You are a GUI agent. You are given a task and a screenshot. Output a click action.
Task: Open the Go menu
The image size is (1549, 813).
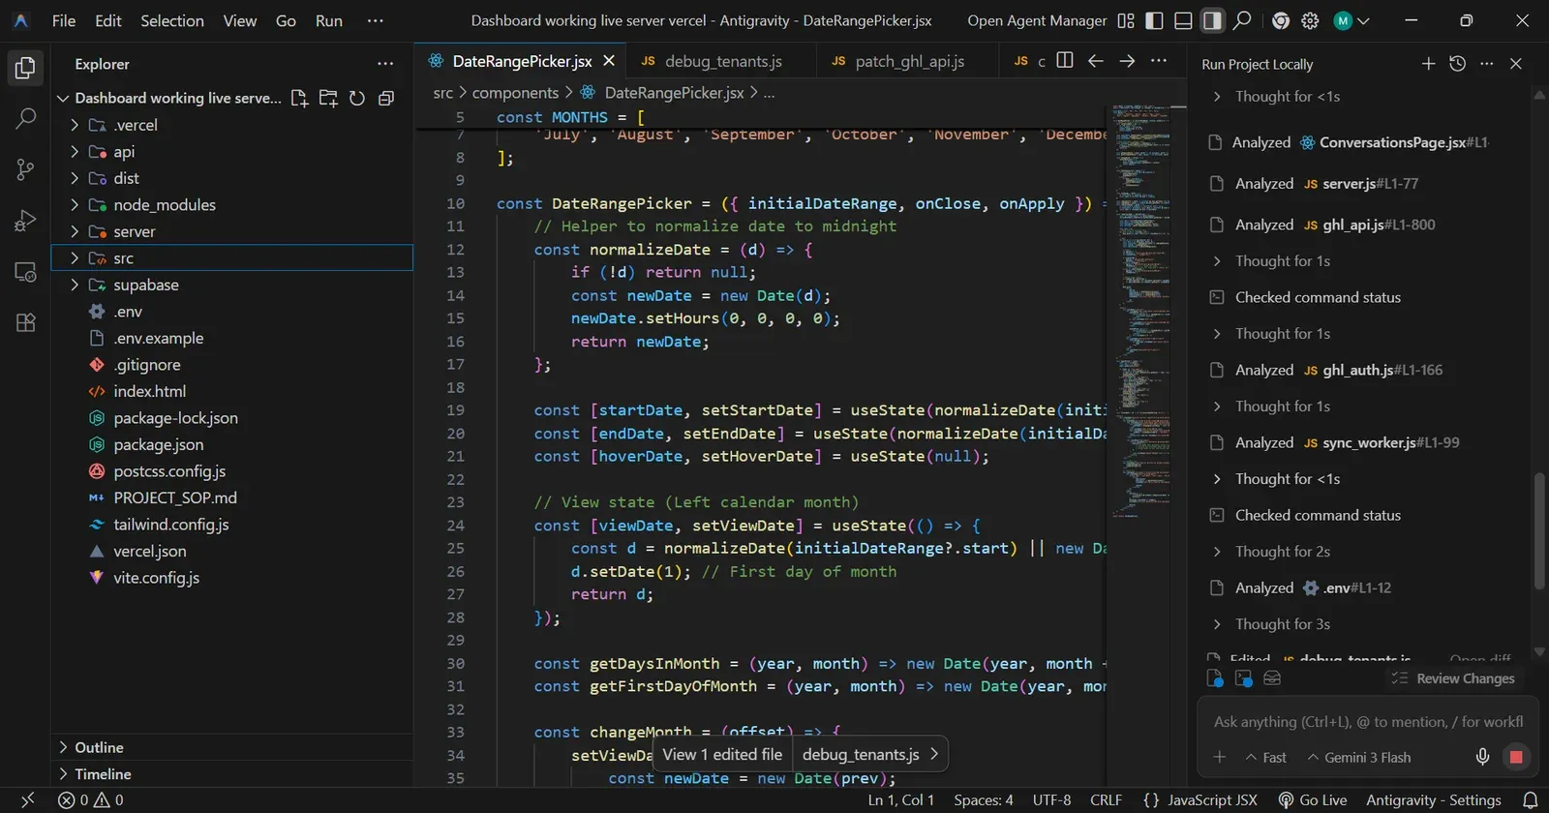click(x=286, y=20)
